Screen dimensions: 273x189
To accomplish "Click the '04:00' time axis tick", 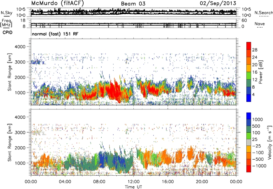I will coord(65,182).
